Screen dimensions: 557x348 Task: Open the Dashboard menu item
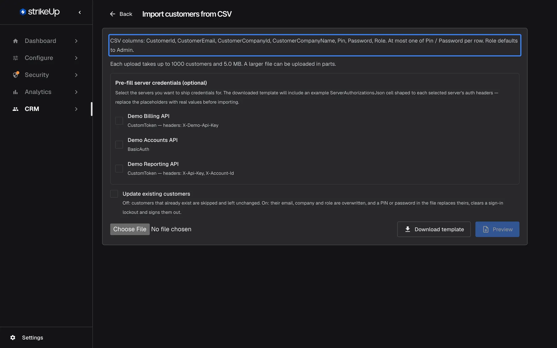coord(45,41)
